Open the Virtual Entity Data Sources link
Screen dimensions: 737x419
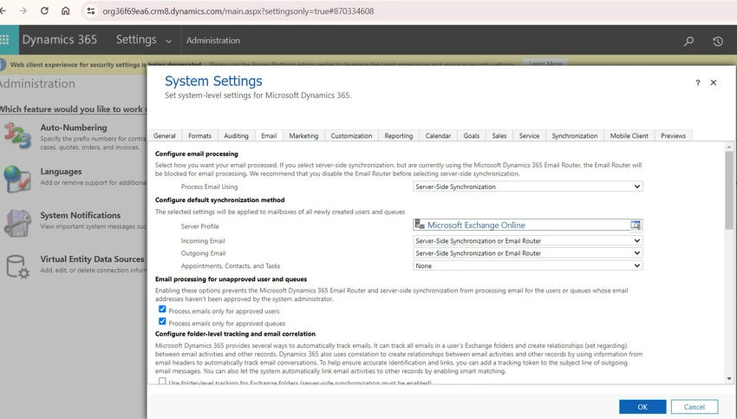92,259
